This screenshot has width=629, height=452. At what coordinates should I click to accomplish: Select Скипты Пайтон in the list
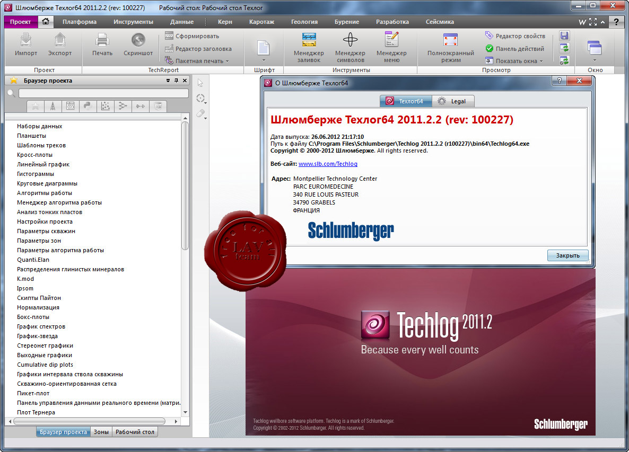(x=39, y=298)
